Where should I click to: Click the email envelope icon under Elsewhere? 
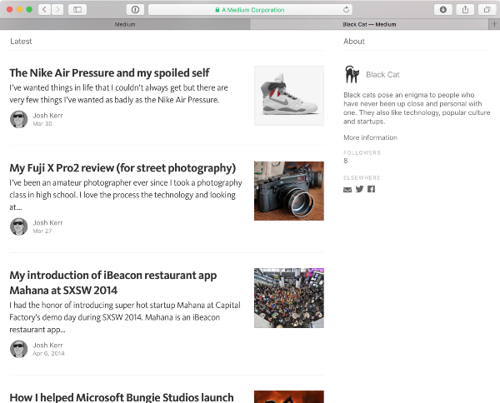coord(347,189)
